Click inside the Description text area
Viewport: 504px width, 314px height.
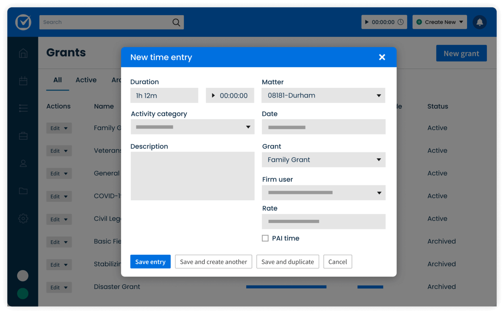(193, 176)
